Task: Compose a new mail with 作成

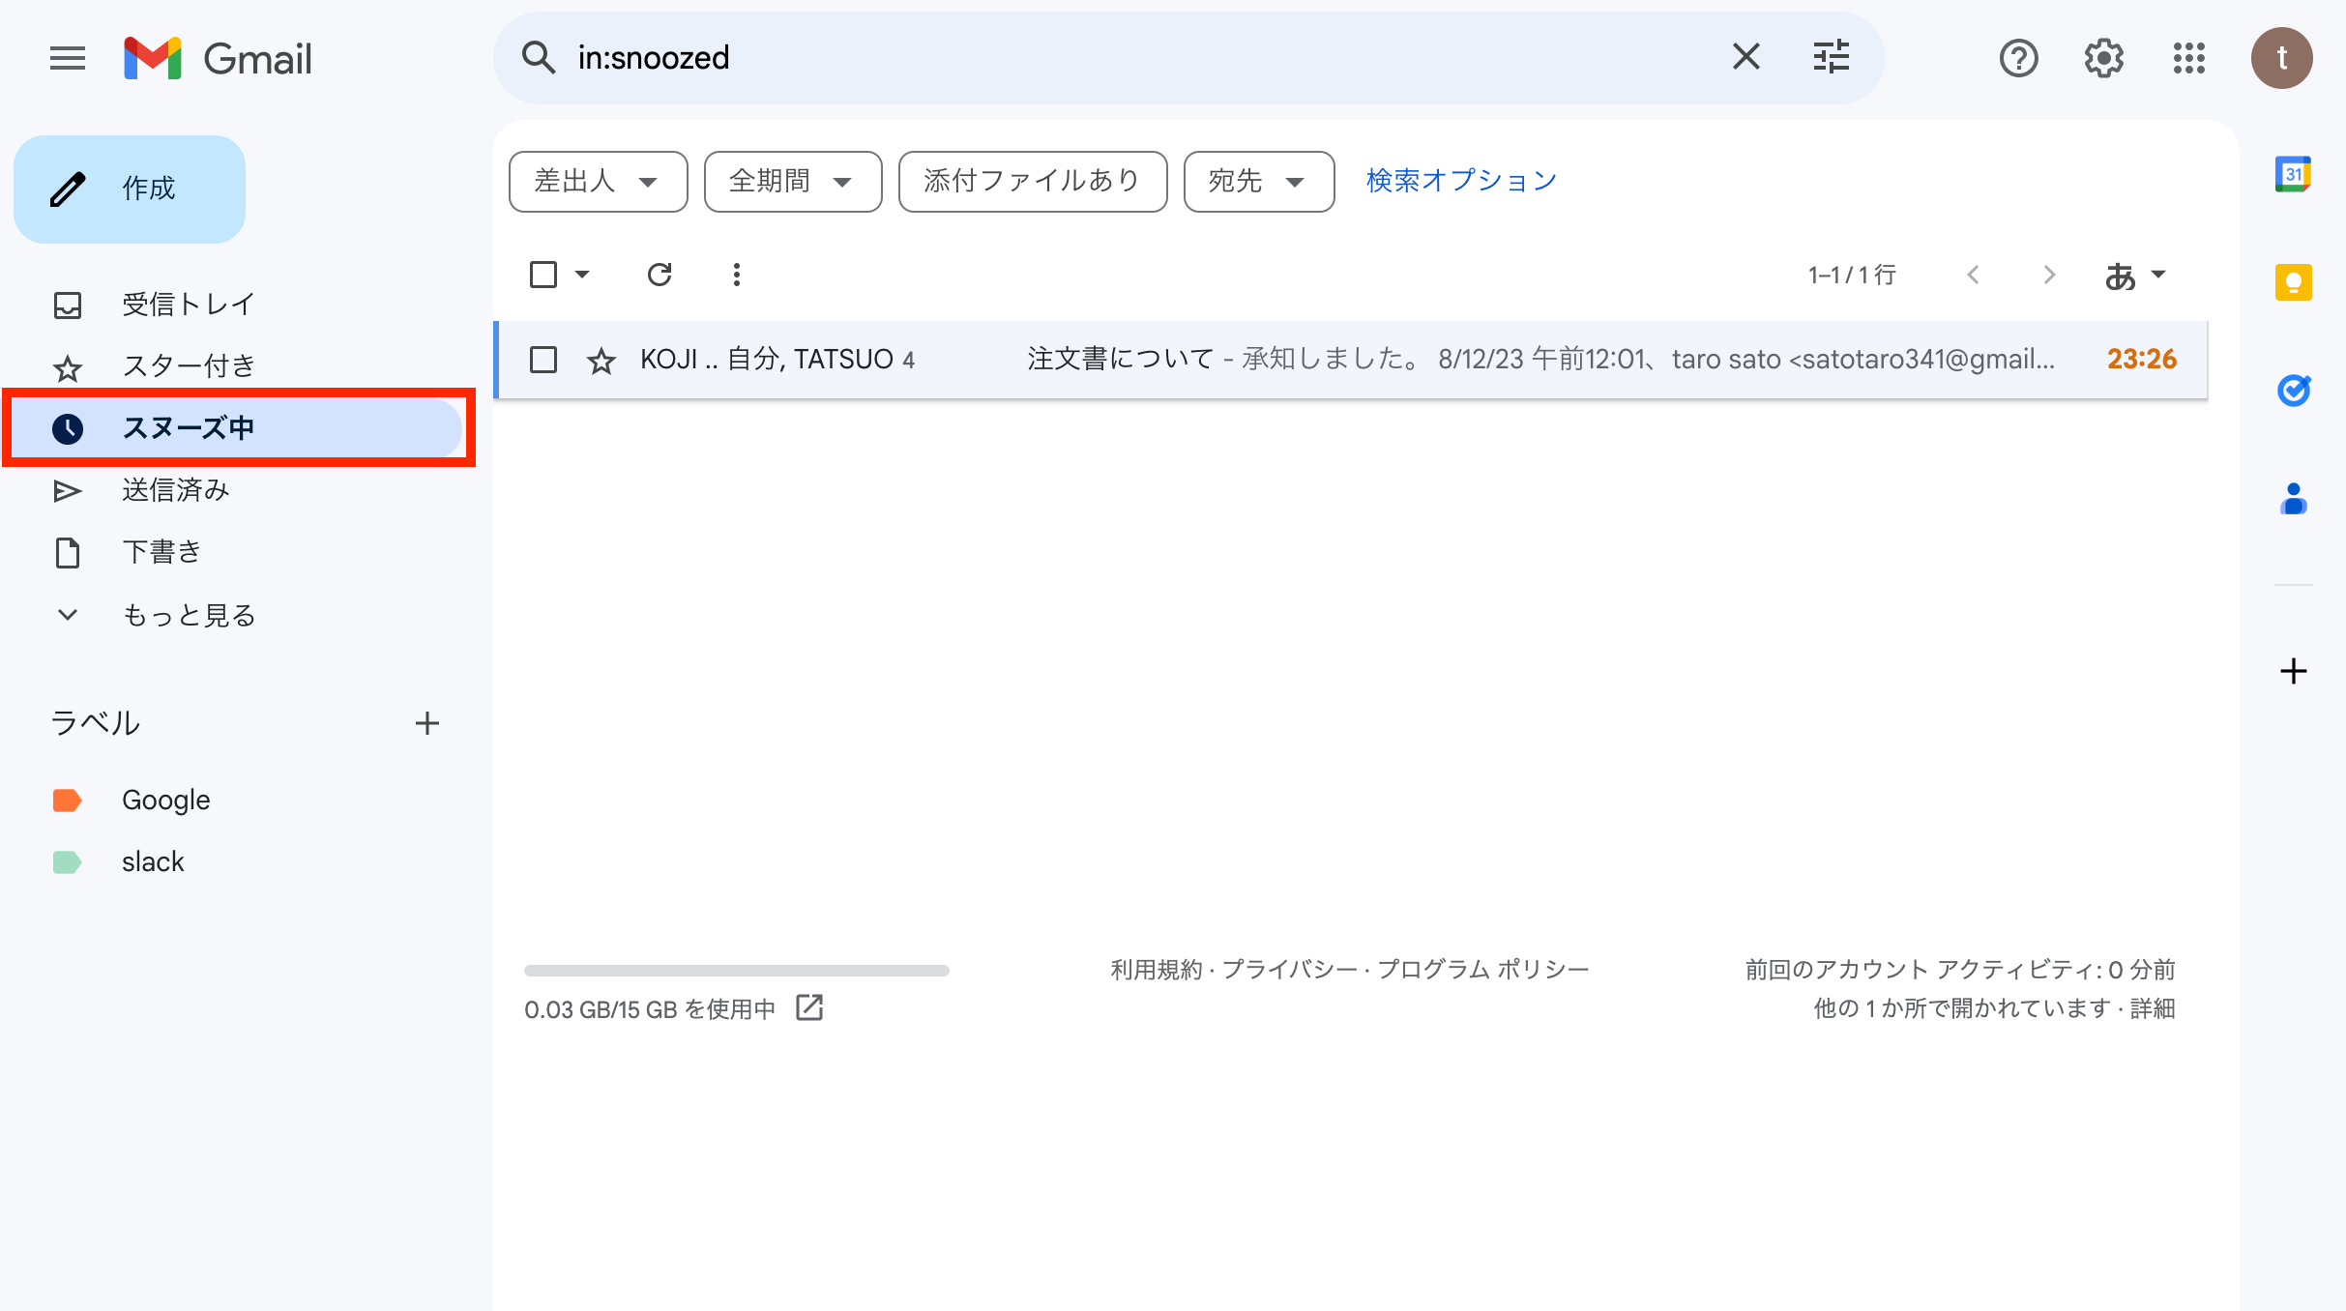Action: (x=130, y=189)
